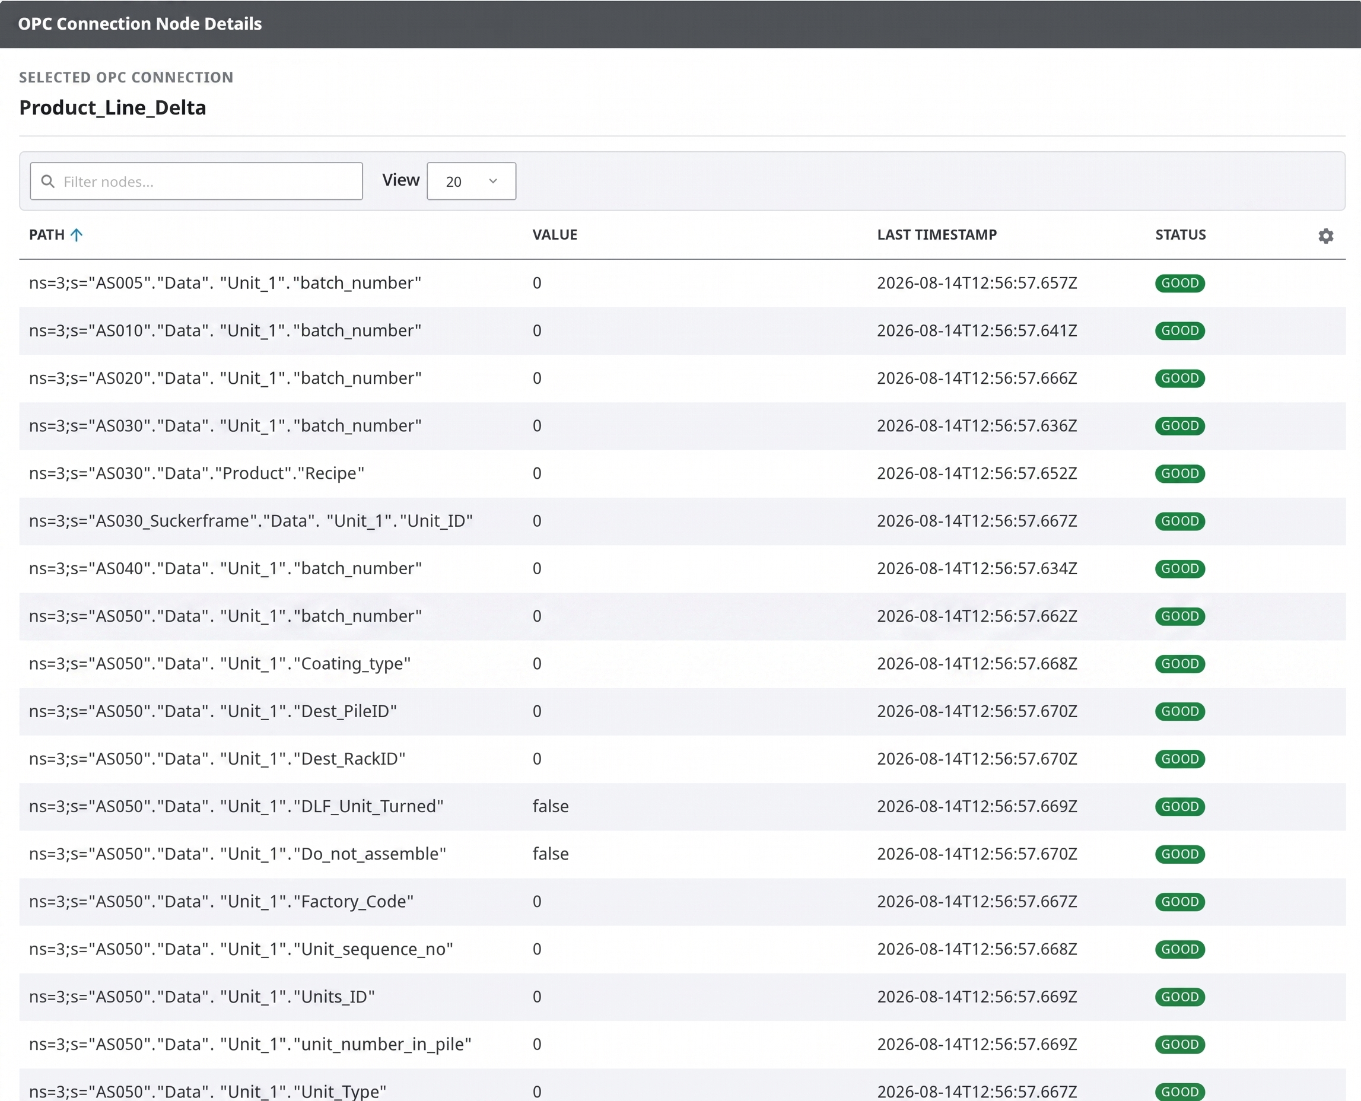Click the Unit_sequence_no path

[x=241, y=949]
